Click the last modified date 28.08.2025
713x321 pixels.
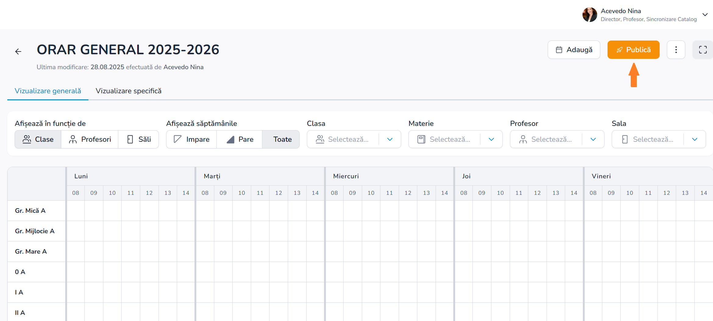click(107, 67)
